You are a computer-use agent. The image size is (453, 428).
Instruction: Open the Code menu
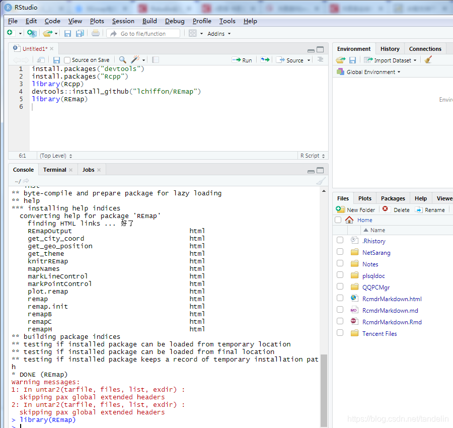point(52,21)
